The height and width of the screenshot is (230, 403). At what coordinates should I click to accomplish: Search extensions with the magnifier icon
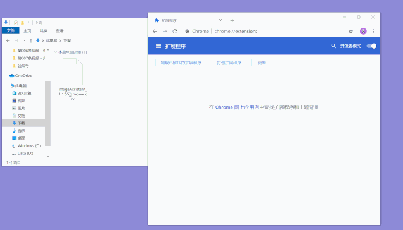tap(334, 46)
